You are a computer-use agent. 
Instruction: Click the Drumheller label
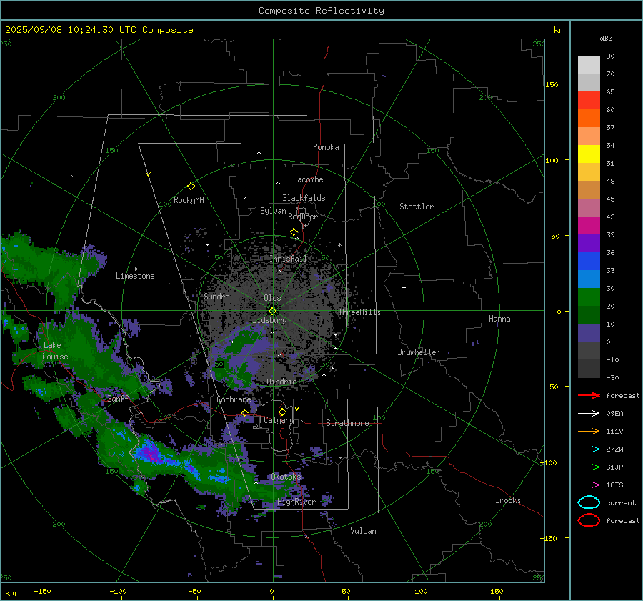tap(419, 352)
